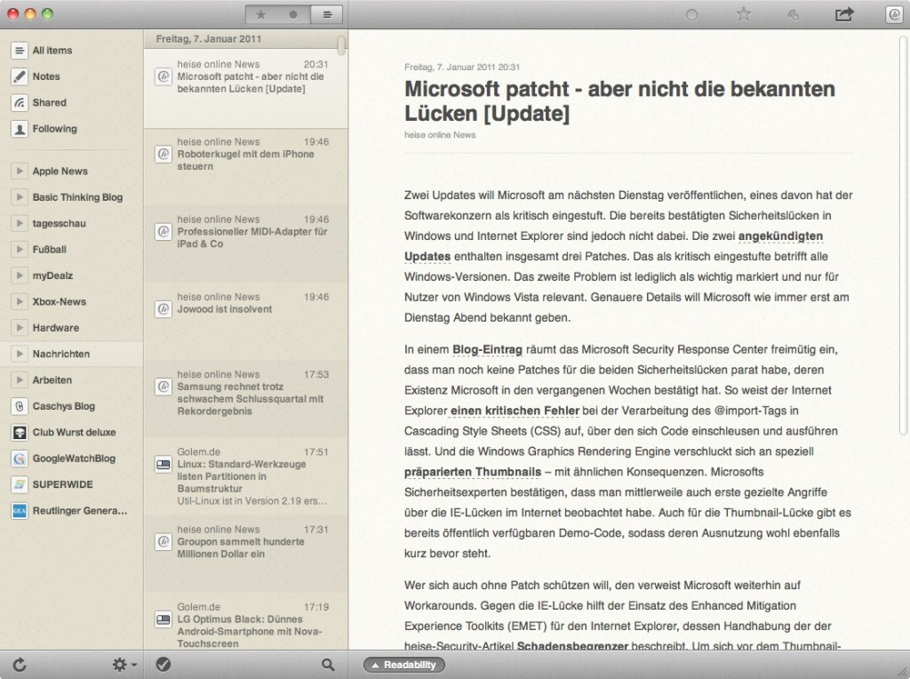Expand the Apple News folder
Viewport: 910px width, 679px height.
click(x=20, y=172)
